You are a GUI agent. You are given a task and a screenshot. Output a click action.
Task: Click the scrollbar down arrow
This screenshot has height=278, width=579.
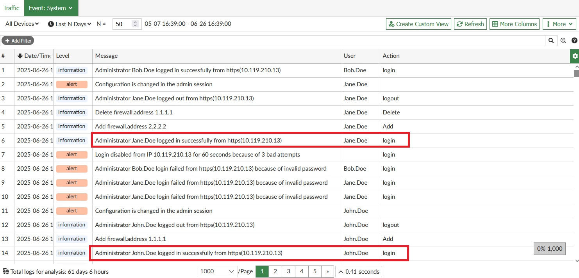click(x=577, y=260)
